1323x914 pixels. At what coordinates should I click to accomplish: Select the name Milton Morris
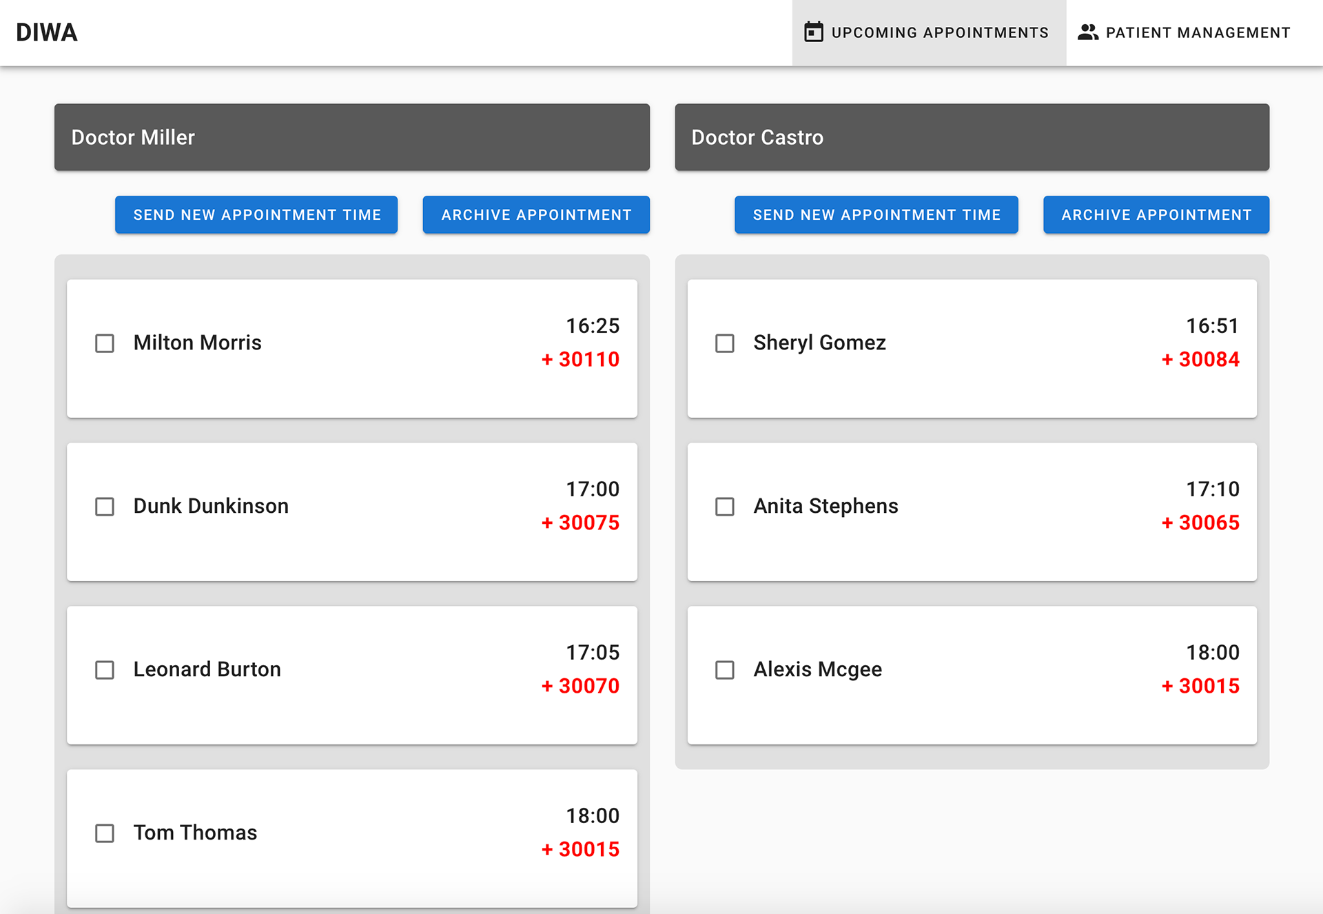click(198, 343)
